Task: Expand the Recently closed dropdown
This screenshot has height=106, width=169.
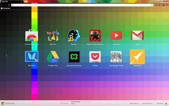Action: click(148, 103)
